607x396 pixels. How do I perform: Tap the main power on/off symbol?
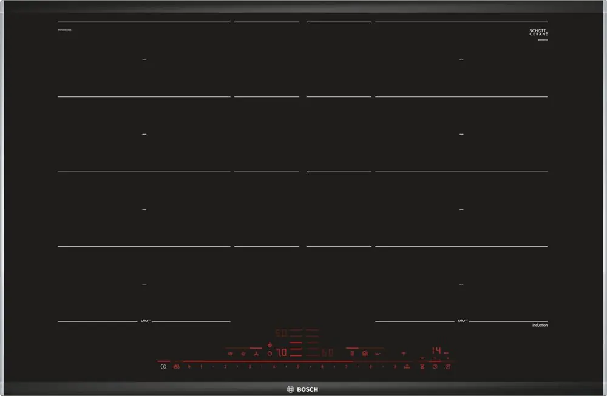[163, 367]
